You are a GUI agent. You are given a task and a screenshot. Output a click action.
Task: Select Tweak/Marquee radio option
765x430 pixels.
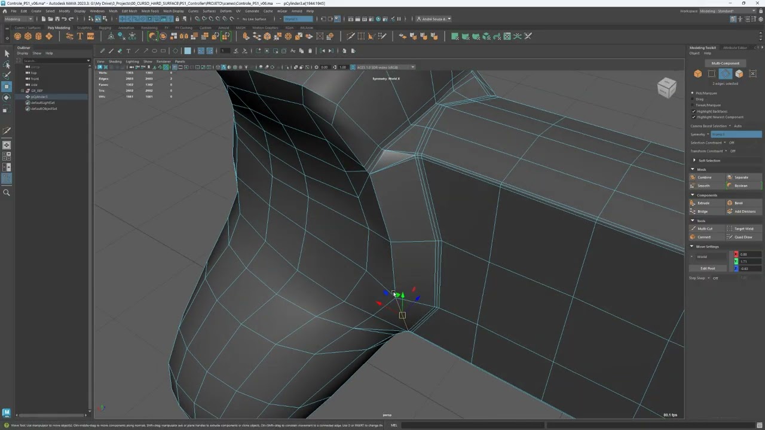click(x=693, y=105)
